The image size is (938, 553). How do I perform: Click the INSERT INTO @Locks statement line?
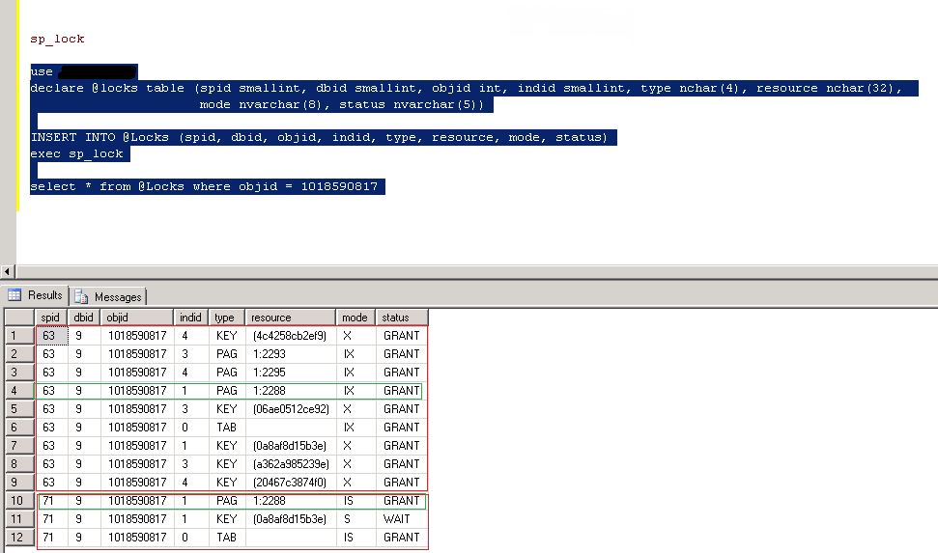(x=319, y=137)
